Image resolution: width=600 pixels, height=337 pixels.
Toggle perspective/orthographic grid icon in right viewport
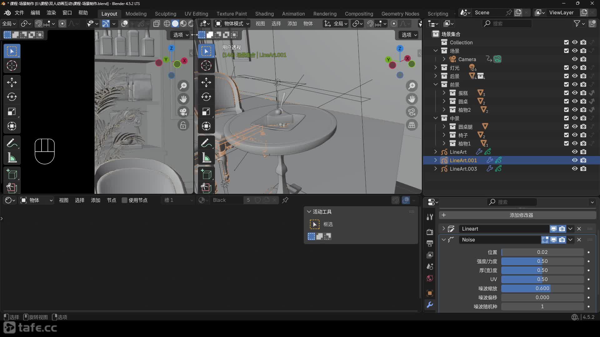tap(412, 125)
